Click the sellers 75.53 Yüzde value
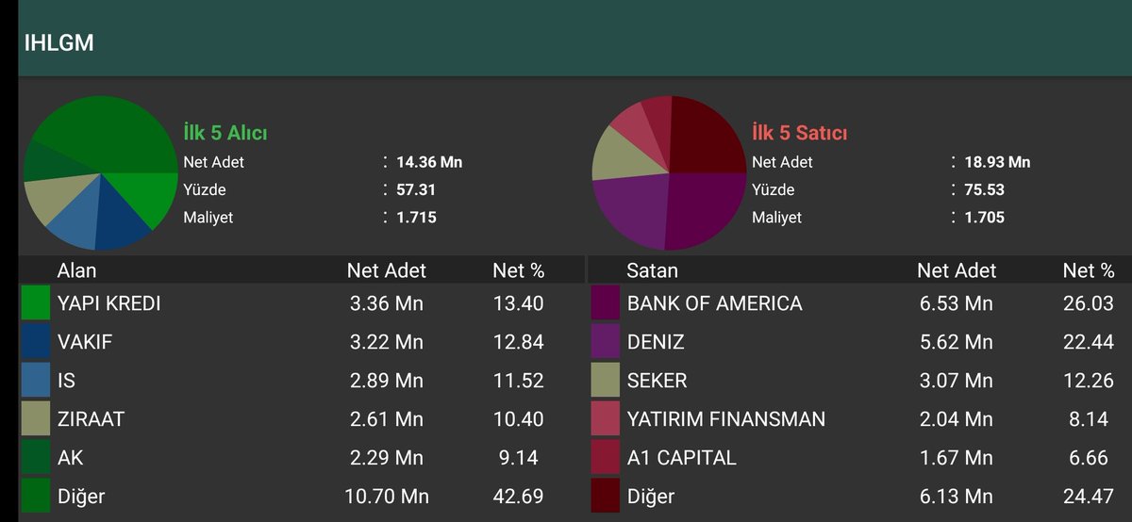The height and width of the screenshot is (522, 1132). click(x=984, y=189)
